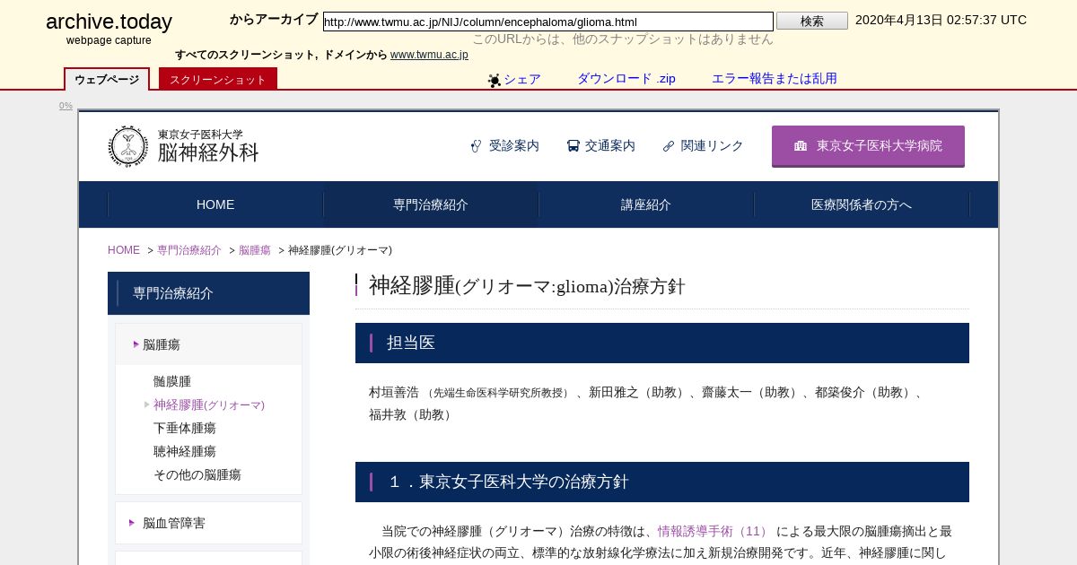1077x565 pixels.
Task: Open the 情報誘導手術（11） link
Action: tap(713, 531)
